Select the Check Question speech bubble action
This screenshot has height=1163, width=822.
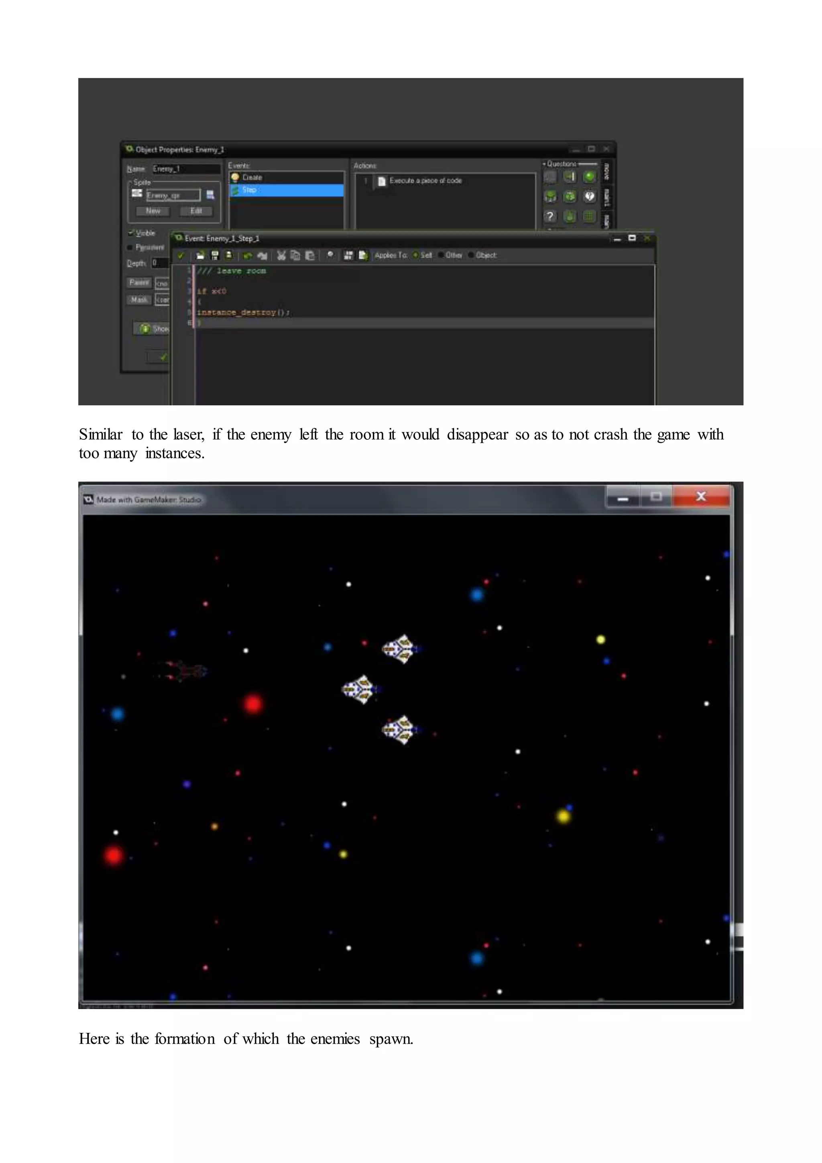[x=589, y=196]
